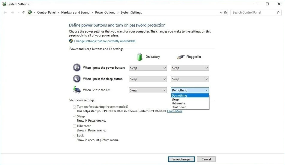The image size is (285, 165).
Task: Select Hibernate from the open list
Action: pyautogui.click(x=190, y=103)
